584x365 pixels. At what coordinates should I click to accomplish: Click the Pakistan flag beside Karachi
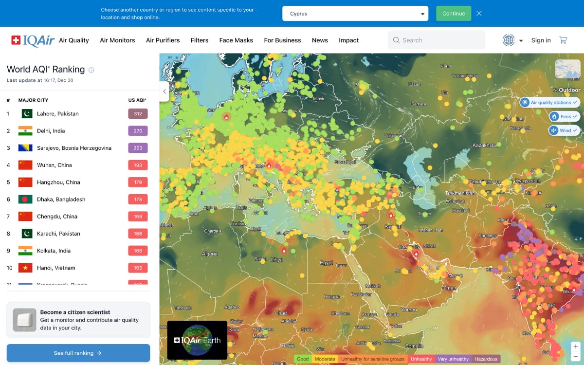coord(27,234)
